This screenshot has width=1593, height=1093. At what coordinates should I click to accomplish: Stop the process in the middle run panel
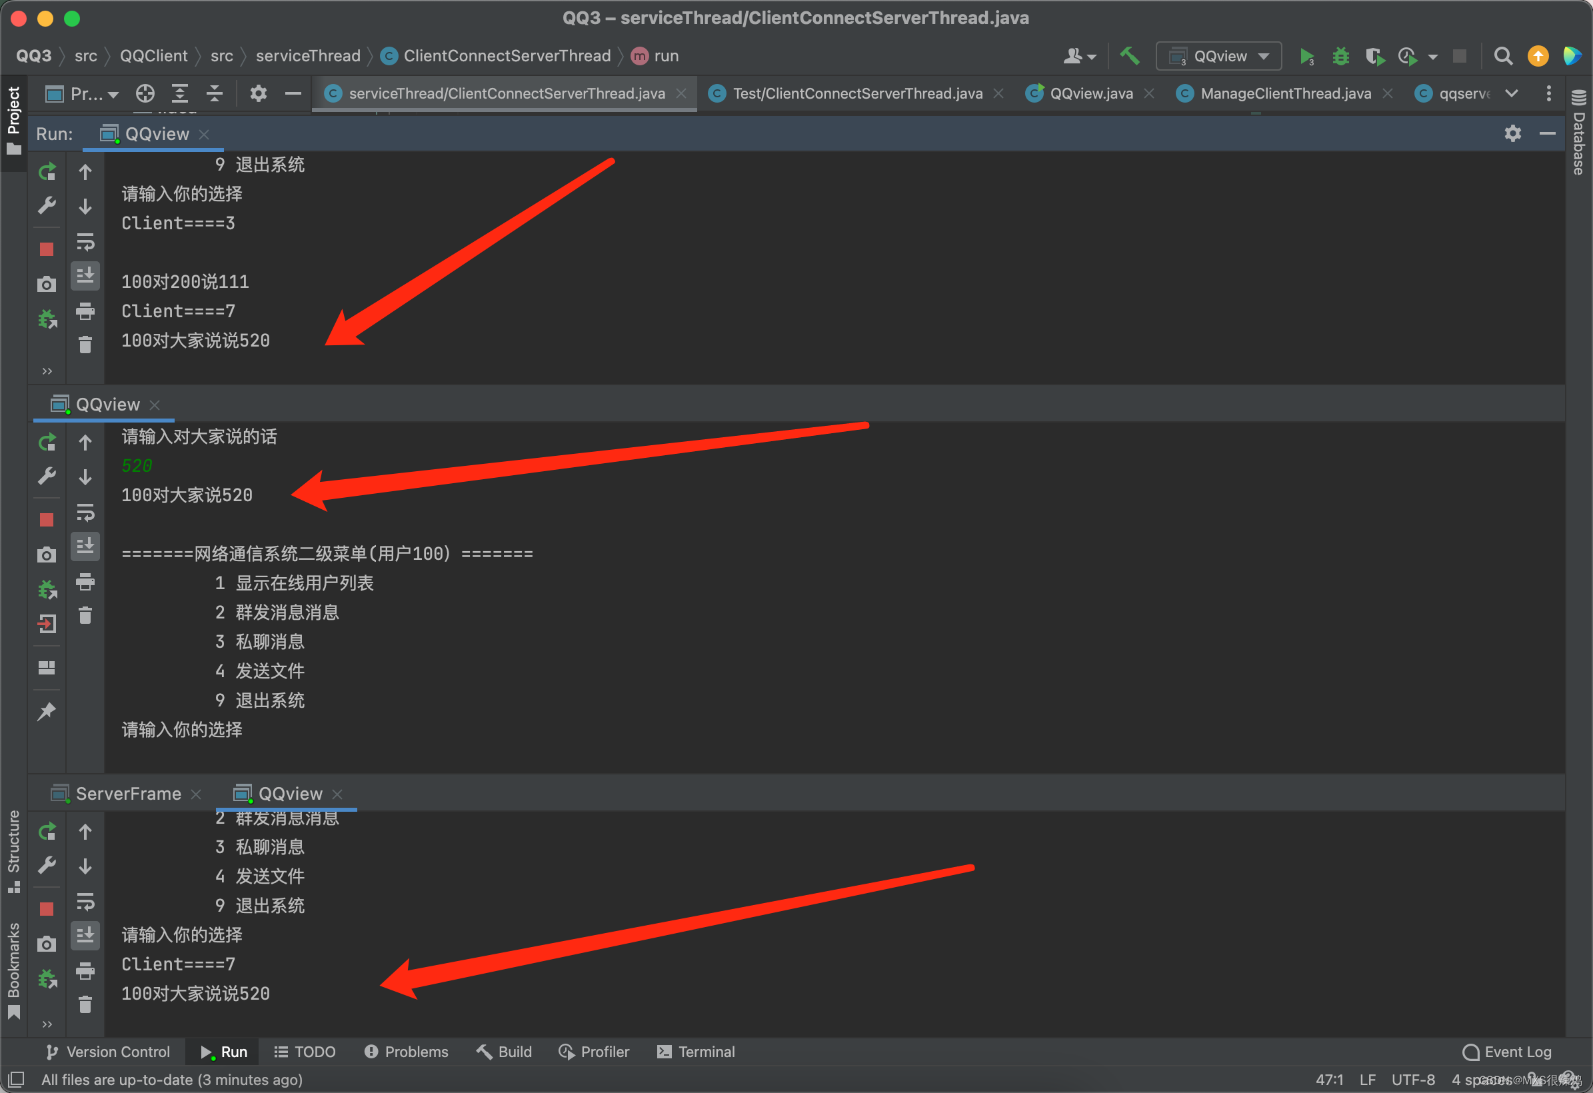47,519
